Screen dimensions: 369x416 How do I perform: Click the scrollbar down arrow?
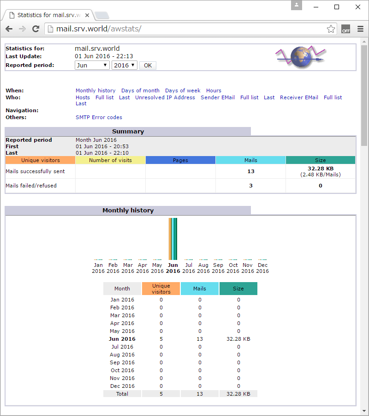pos(364,411)
